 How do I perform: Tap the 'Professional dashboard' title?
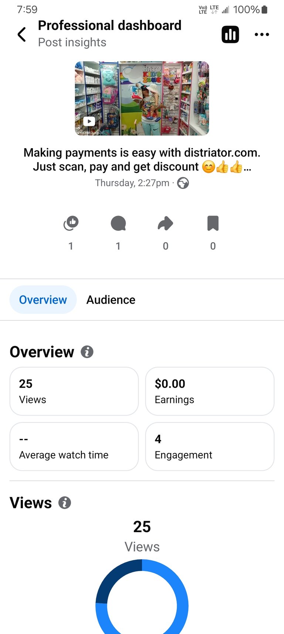[x=110, y=25]
